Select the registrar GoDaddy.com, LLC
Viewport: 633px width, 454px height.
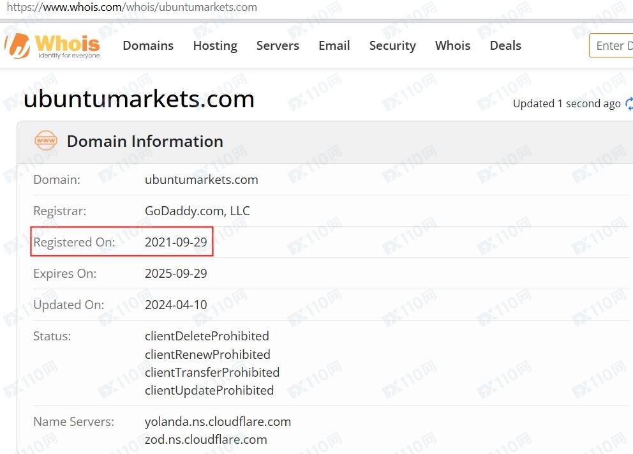(x=197, y=211)
